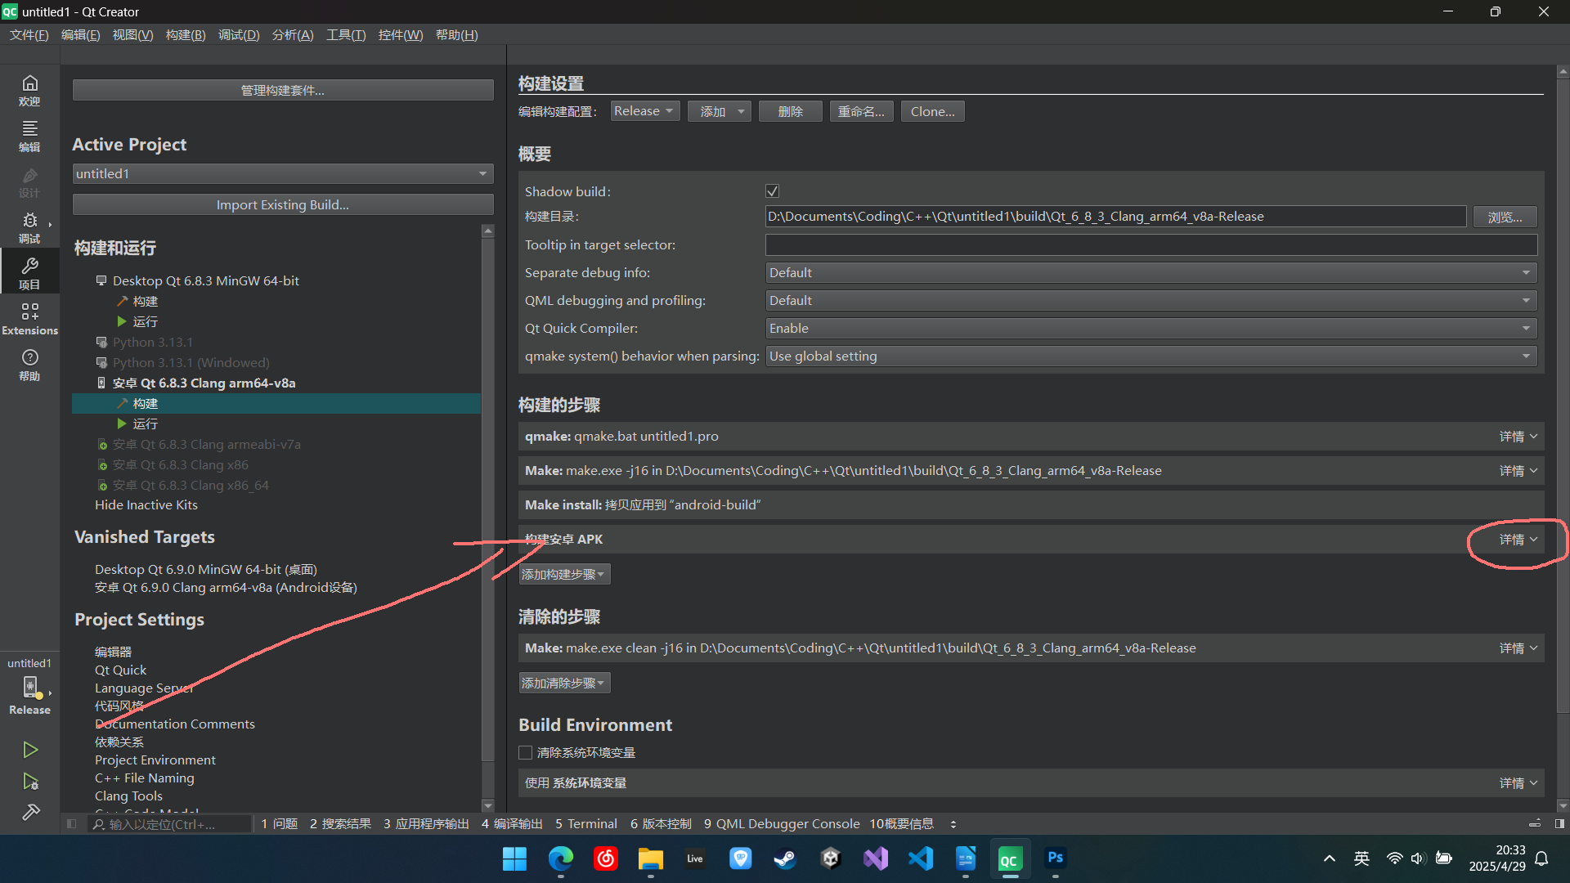This screenshot has width=1570, height=883.
Task: Open the Projects (项目) mode
Action: [x=29, y=273]
